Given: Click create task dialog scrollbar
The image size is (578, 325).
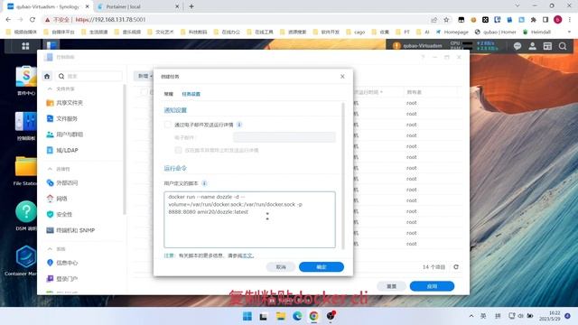Looking at the screenshot, I should tap(343, 176).
